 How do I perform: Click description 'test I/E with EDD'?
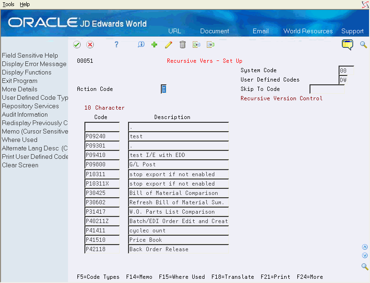[178, 155]
